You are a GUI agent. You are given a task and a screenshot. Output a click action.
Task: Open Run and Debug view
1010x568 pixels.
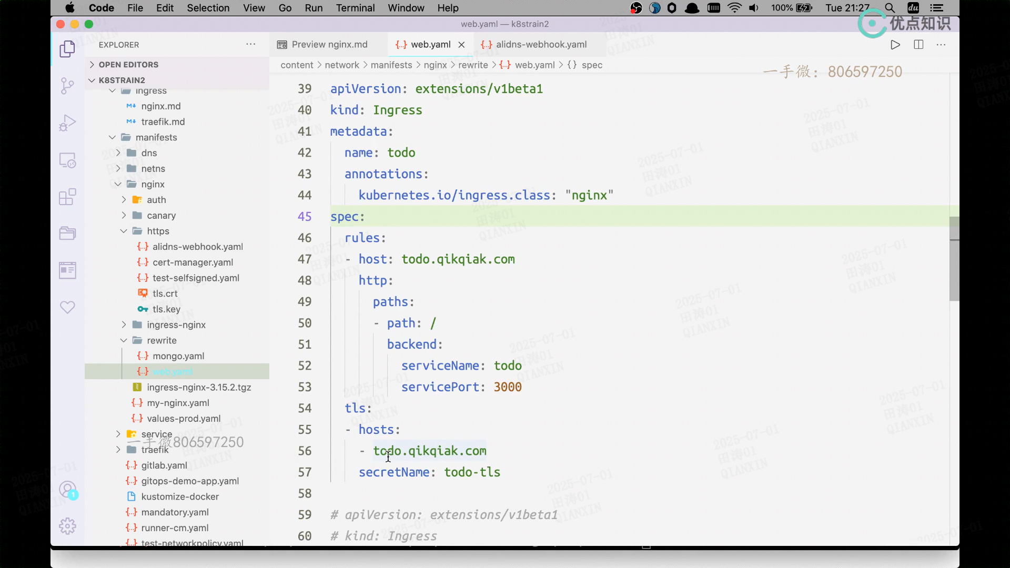coord(67,123)
